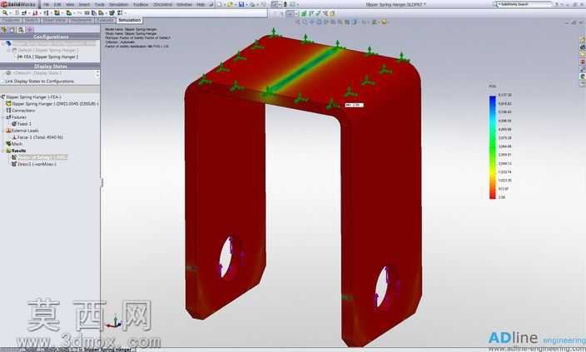Switch to the Weldments tab
The height and width of the screenshot is (352, 586).
82,20
